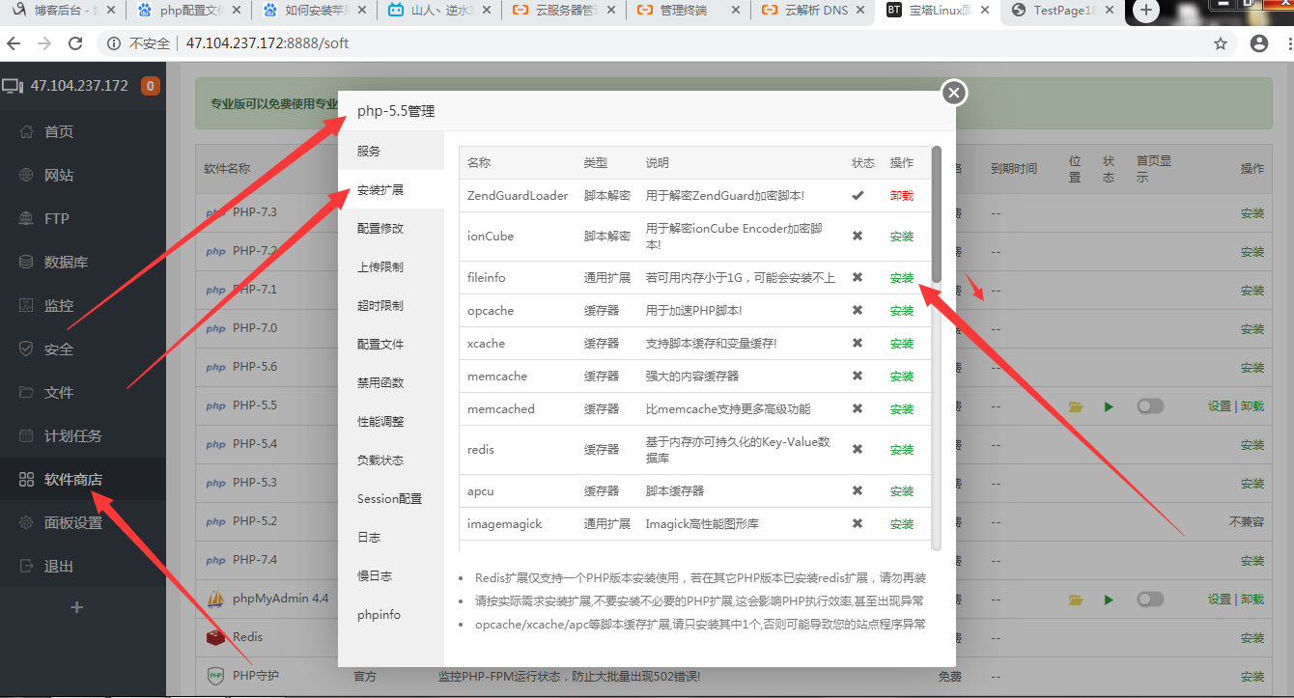This screenshot has height=698, width=1294.
Task: Install the apcu extension
Action: coord(902,490)
